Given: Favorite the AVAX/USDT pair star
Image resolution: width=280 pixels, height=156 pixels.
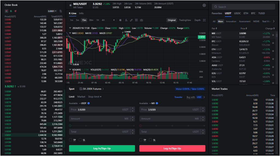Looking at the screenshot, I should click(273, 67).
